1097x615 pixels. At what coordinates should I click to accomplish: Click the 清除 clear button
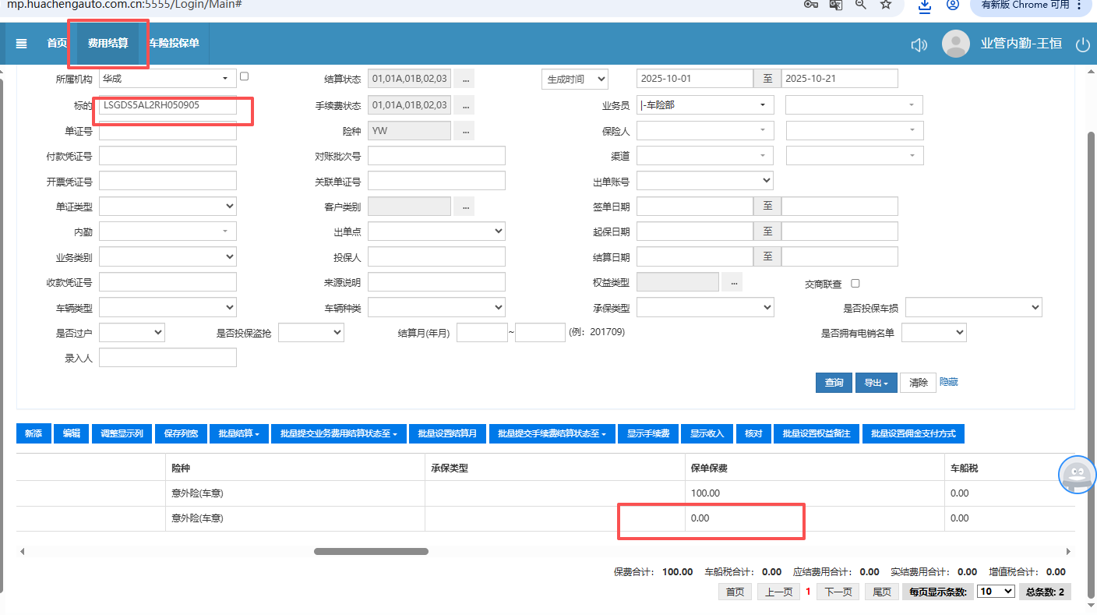tap(918, 383)
